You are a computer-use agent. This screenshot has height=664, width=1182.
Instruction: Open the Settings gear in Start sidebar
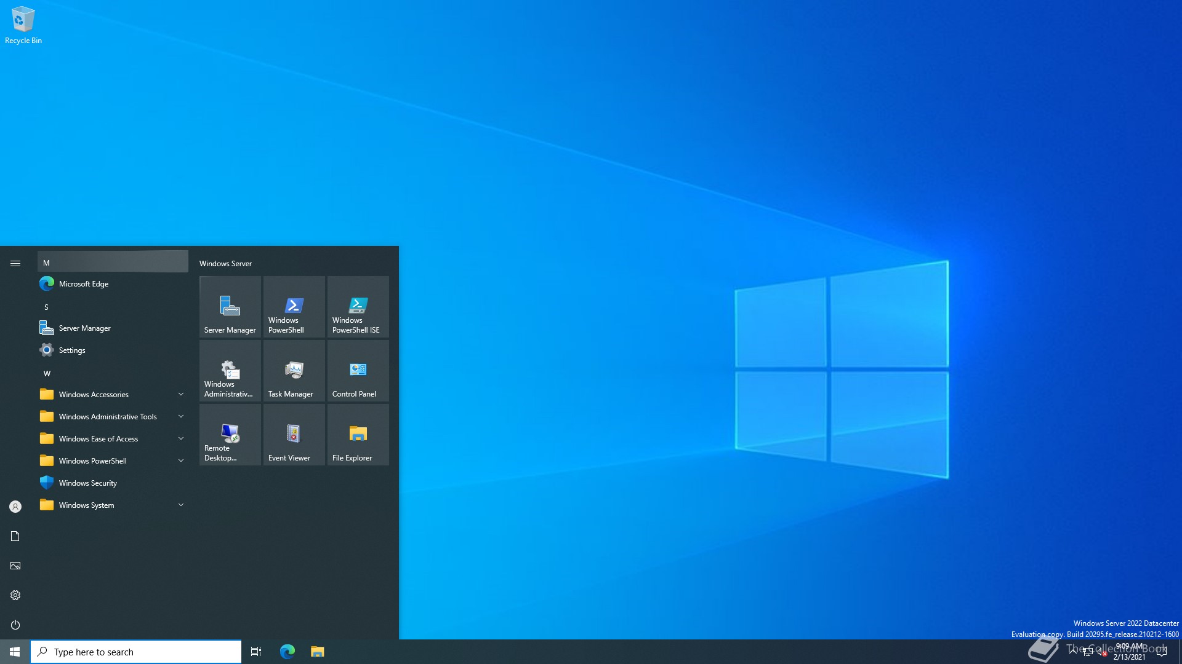[x=15, y=595]
